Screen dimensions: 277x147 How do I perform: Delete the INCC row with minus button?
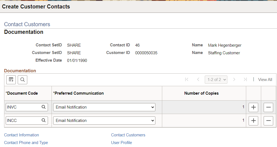[x=268, y=121]
